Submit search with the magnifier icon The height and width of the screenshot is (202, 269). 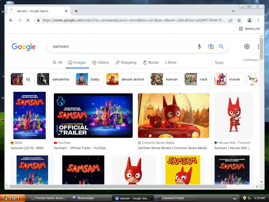[221, 46]
